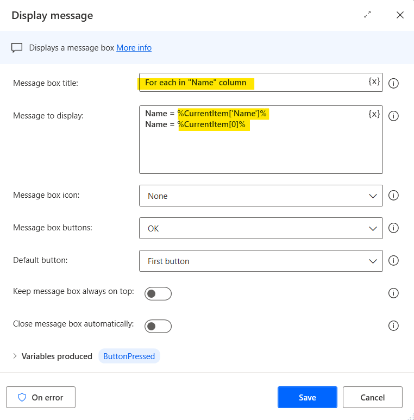Click the Save button
The image size is (414, 420).
(x=307, y=397)
